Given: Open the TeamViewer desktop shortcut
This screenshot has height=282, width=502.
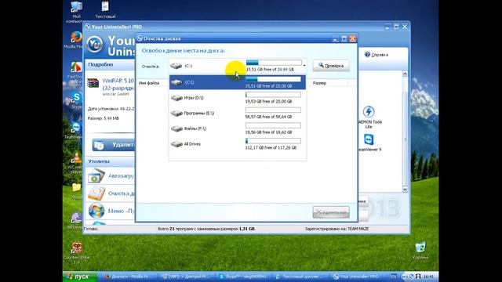Looking at the screenshot, I should coord(75,131).
